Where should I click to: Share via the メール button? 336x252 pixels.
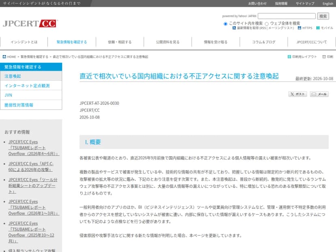click(x=319, y=94)
